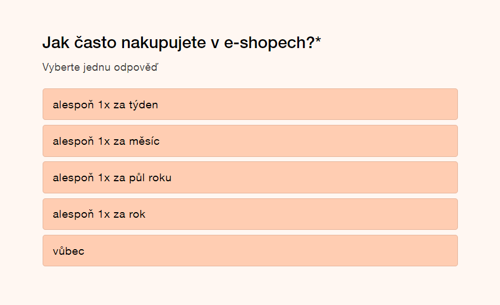The image size is (500, 305).
Task: Answer that you shop at least monthly
Action: pos(250,141)
